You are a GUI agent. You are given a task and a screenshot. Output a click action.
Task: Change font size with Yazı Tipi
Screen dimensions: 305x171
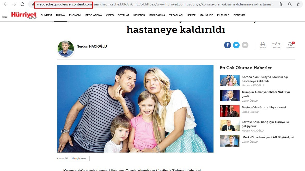coord(276,44)
